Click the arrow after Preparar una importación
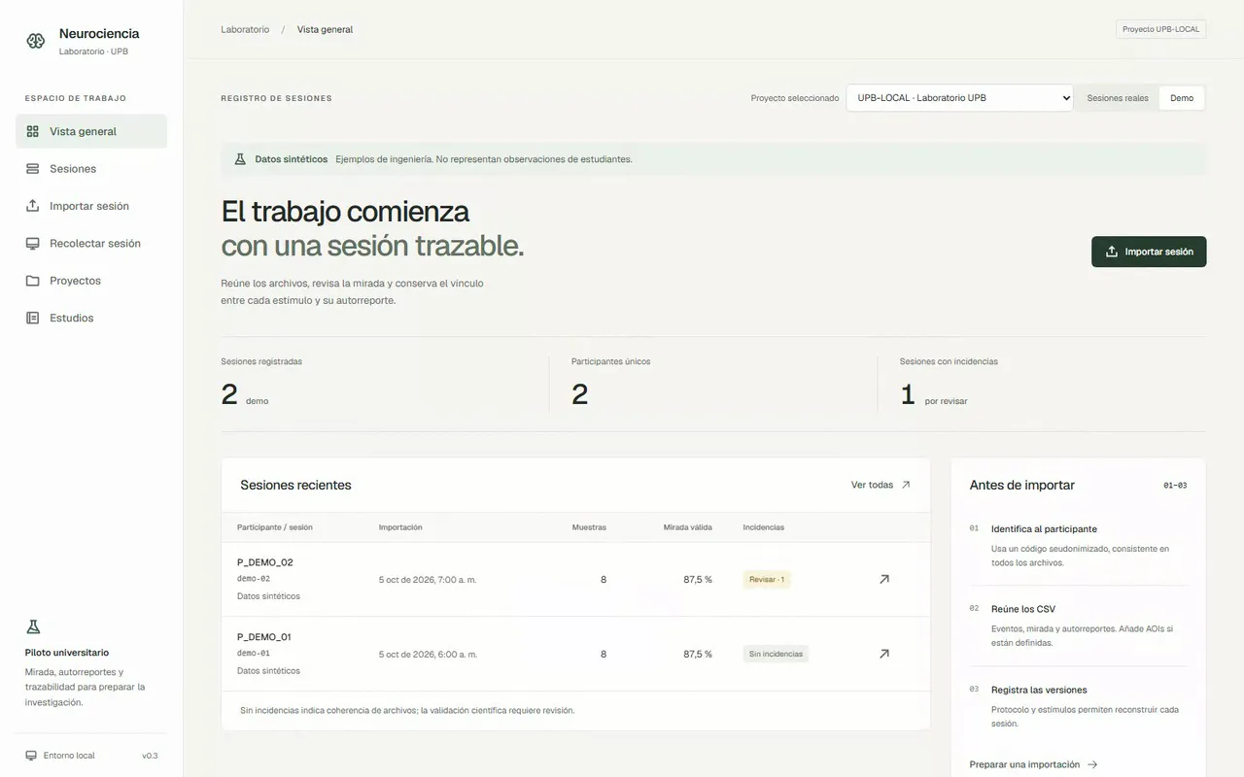This screenshot has width=1244, height=777. [x=1092, y=764]
